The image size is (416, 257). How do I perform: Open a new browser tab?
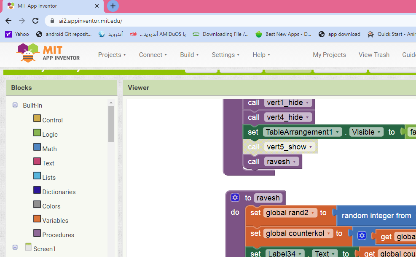113,6
